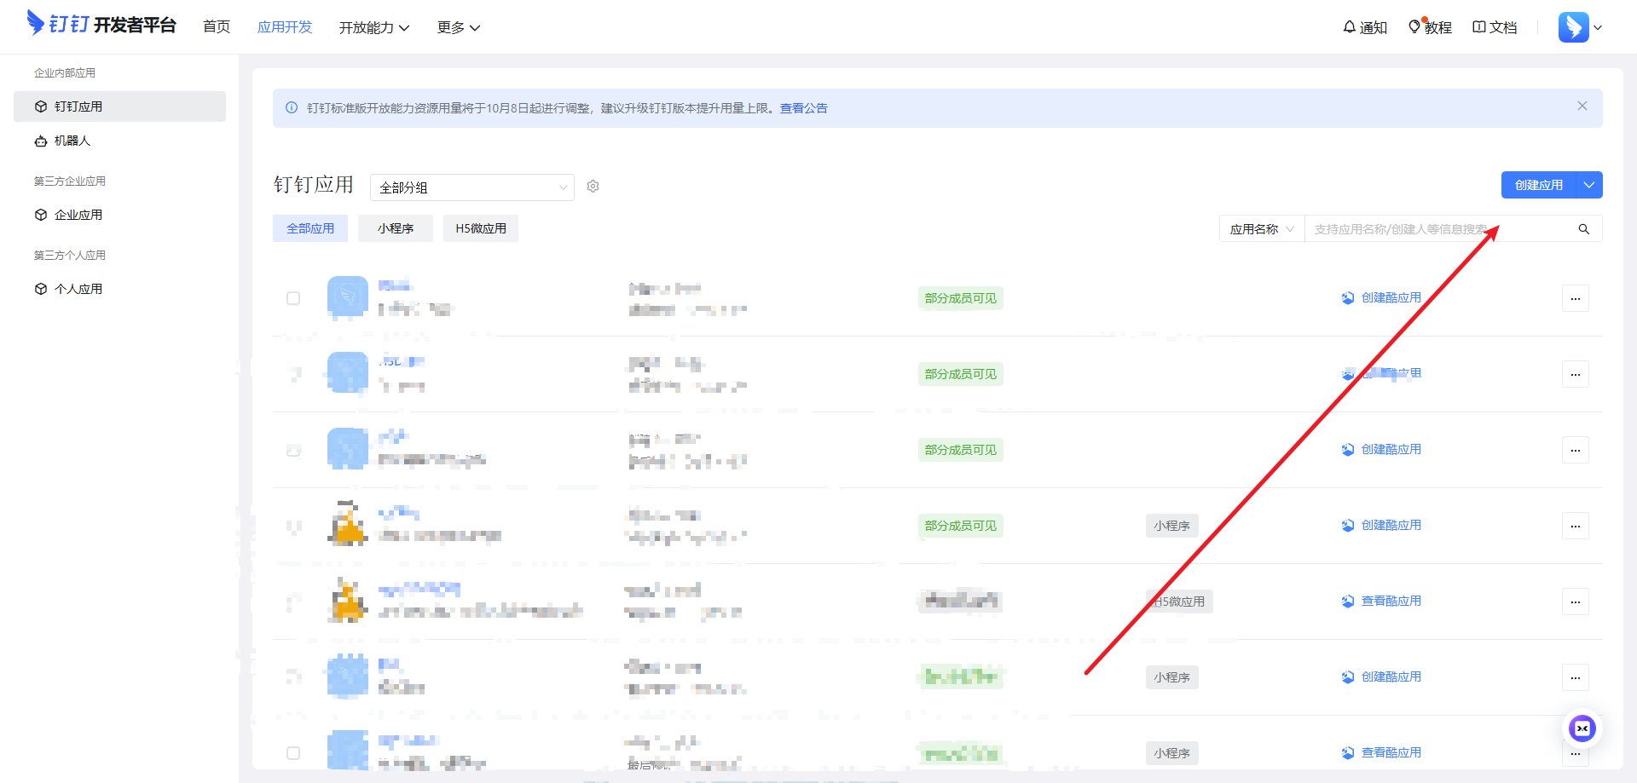Open the first app's three-dot more menu

pyautogui.click(x=1575, y=298)
